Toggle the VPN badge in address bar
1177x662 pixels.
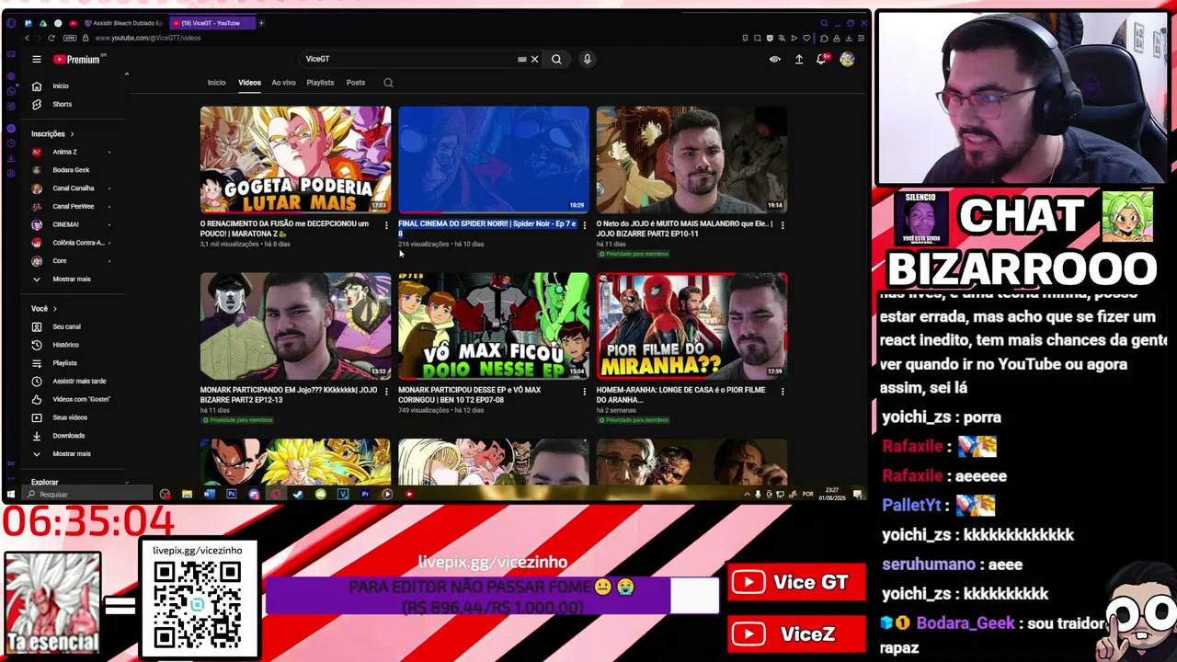pos(70,38)
